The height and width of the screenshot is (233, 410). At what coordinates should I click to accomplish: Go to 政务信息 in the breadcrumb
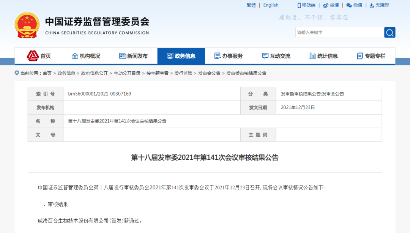tap(66, 73)
